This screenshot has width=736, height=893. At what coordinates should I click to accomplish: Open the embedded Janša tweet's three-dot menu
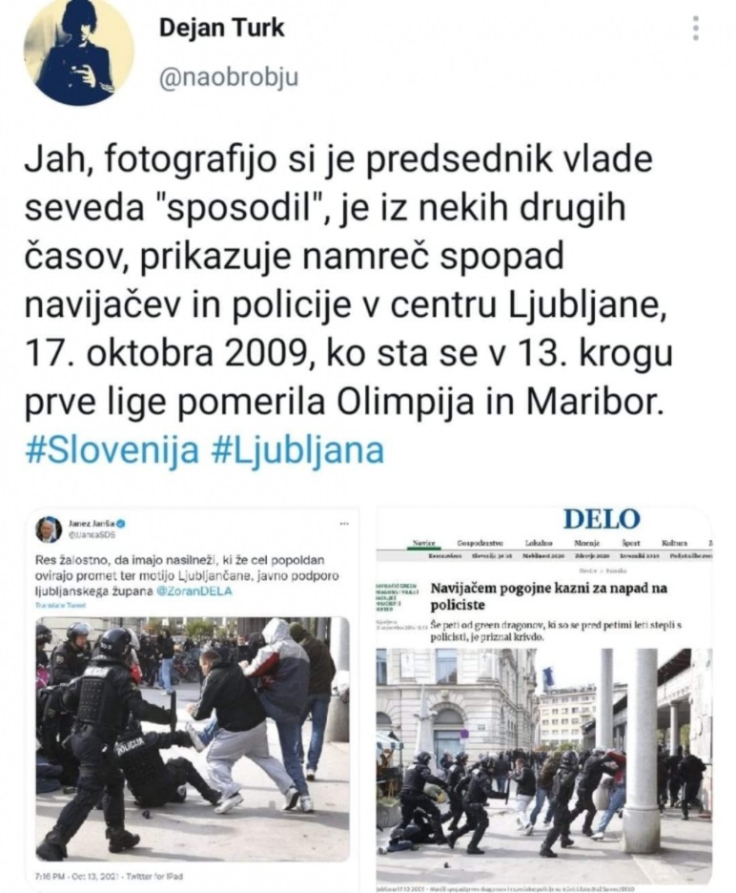click(344, 524)
